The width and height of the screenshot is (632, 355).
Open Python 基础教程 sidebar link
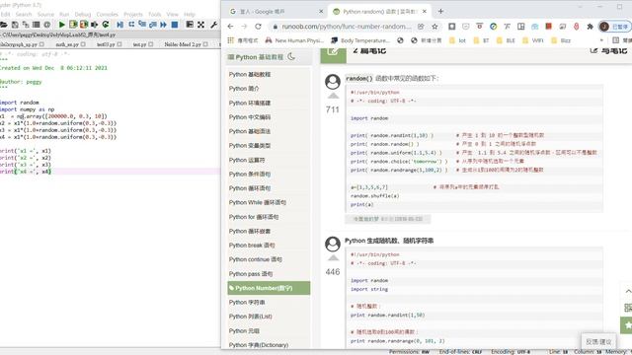[250, 75]
